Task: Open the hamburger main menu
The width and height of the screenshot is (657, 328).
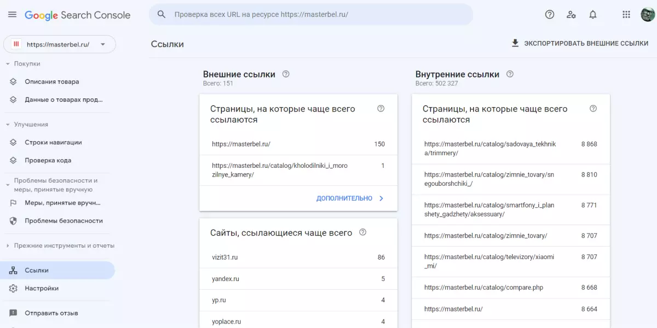Action: pos(12,15)
